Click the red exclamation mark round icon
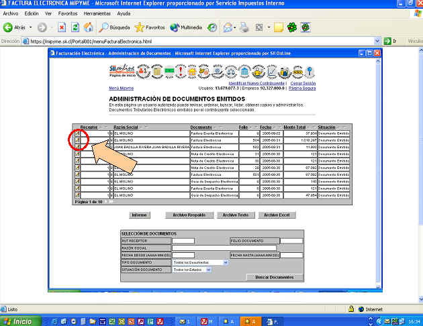The height and width of the screenshot is (326, 423). 181,71
